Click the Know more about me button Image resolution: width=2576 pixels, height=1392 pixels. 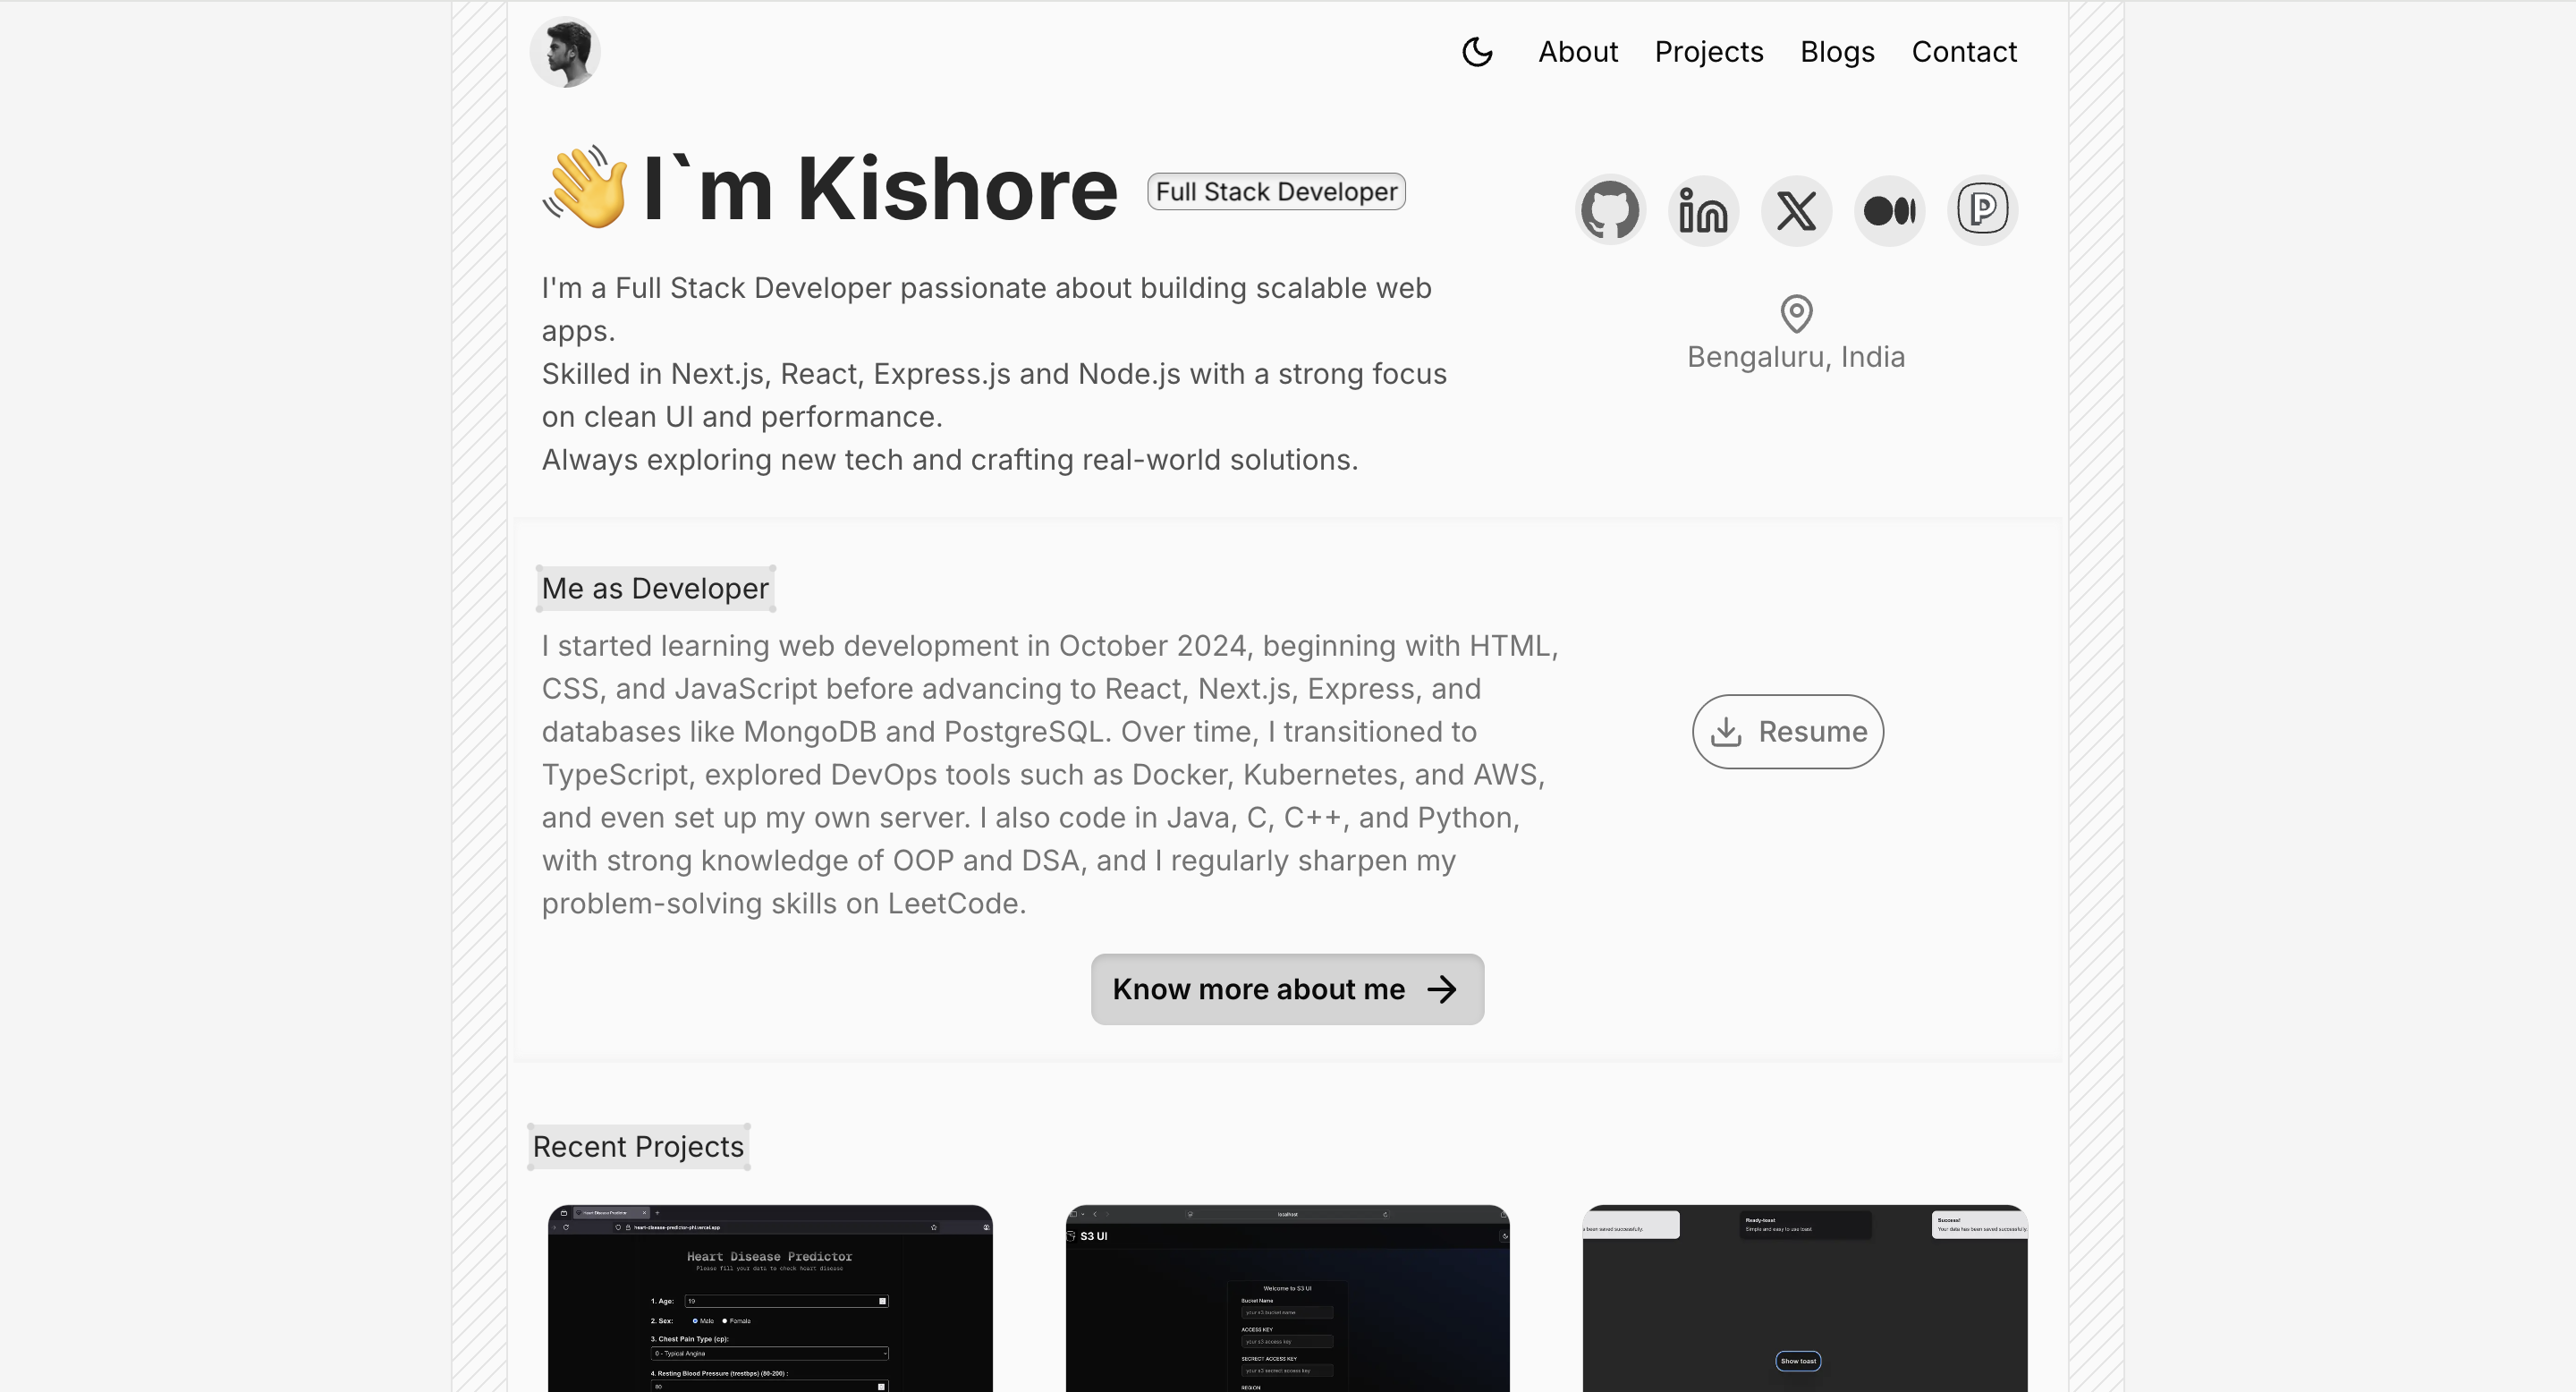pos(1287,989)
